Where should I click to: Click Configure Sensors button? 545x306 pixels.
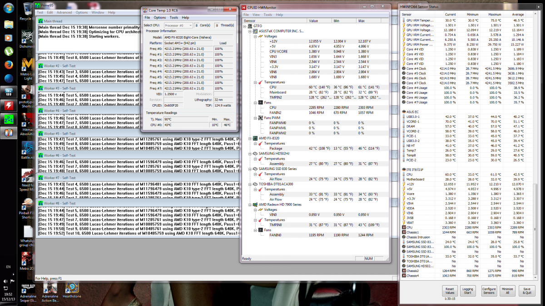[x=489, y=291]
